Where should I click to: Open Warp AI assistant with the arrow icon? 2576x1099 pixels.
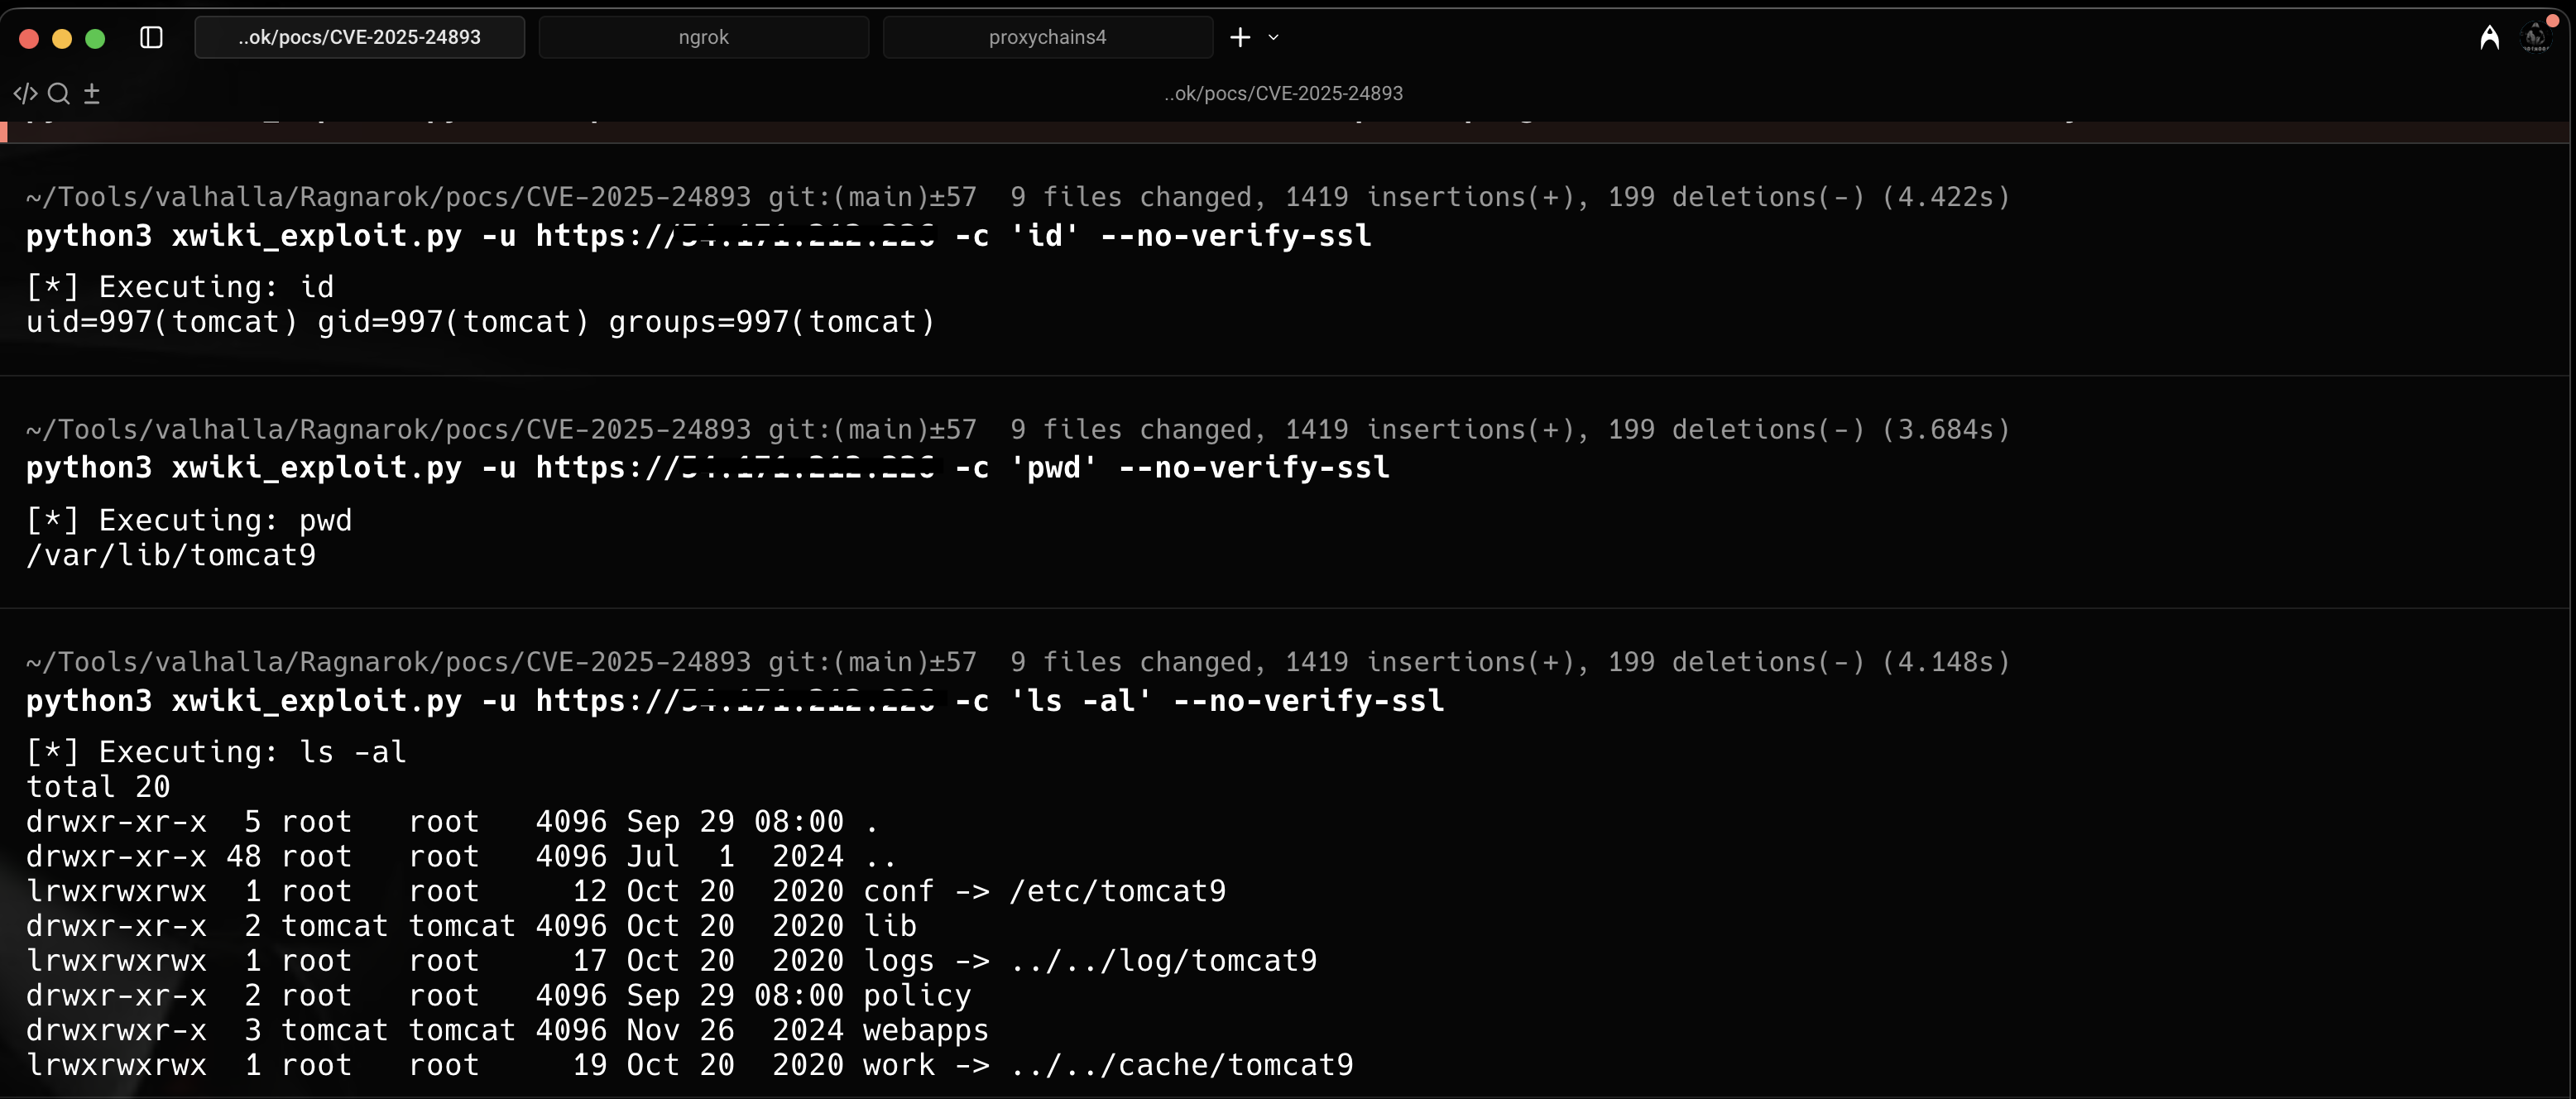[2489, 37]
